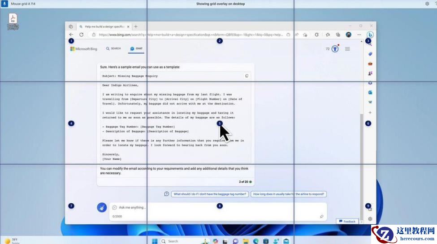Open Edge Settings and more menu
This screenshot has height=244, width=437.
coord(359,34)
